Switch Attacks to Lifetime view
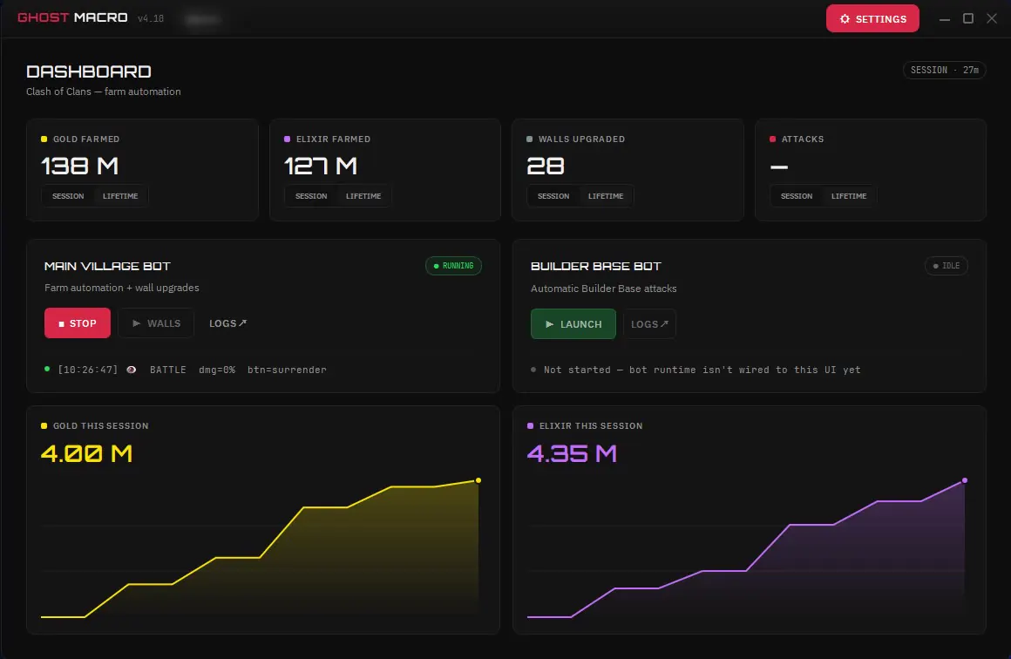Image resolution: width=1011 pixels, height=659 pixels. point(849,196)
